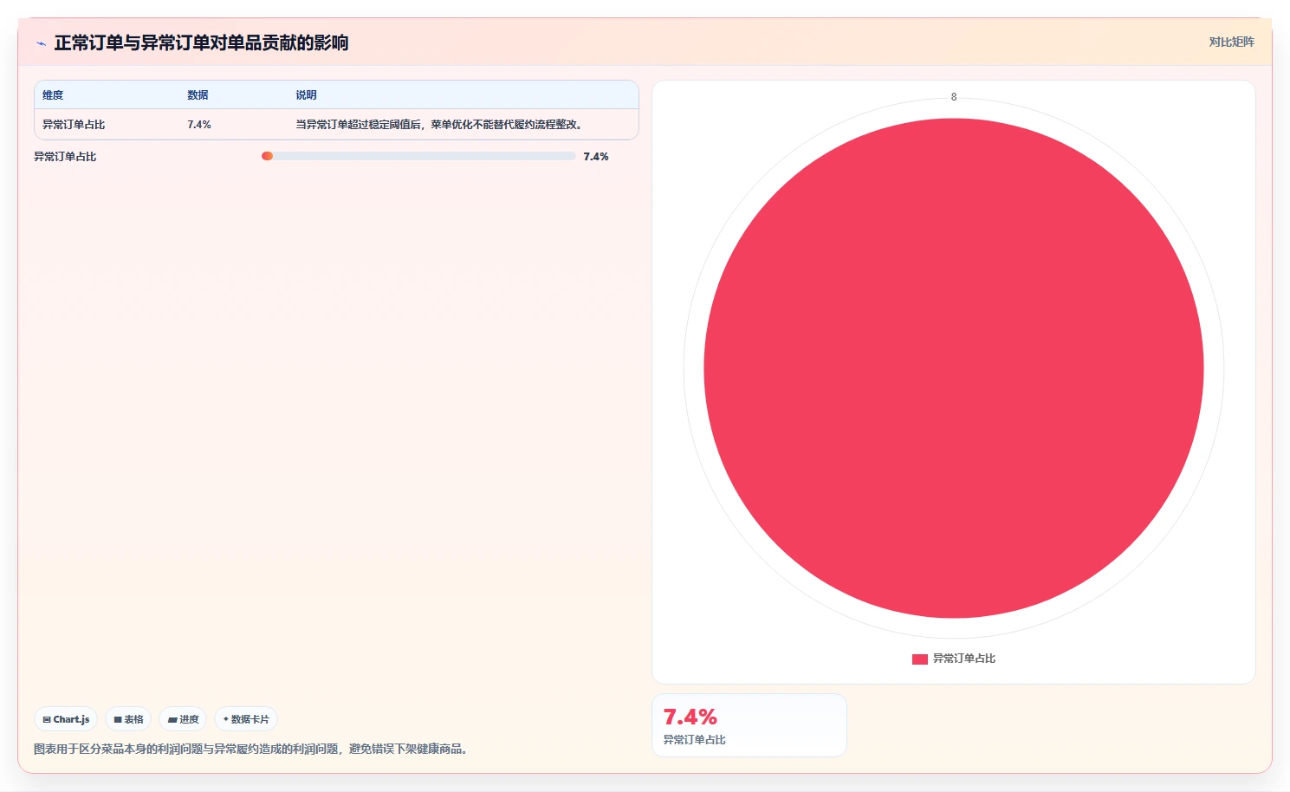Click the footer caption about 健康商品
This screenshot has height=792, width=1290.
coord(253,749)
